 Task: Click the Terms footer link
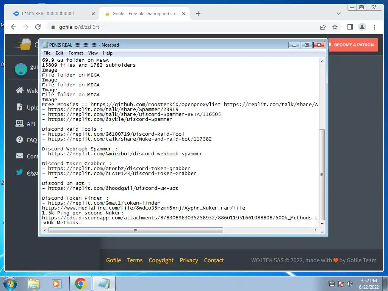tap(135, 260)
